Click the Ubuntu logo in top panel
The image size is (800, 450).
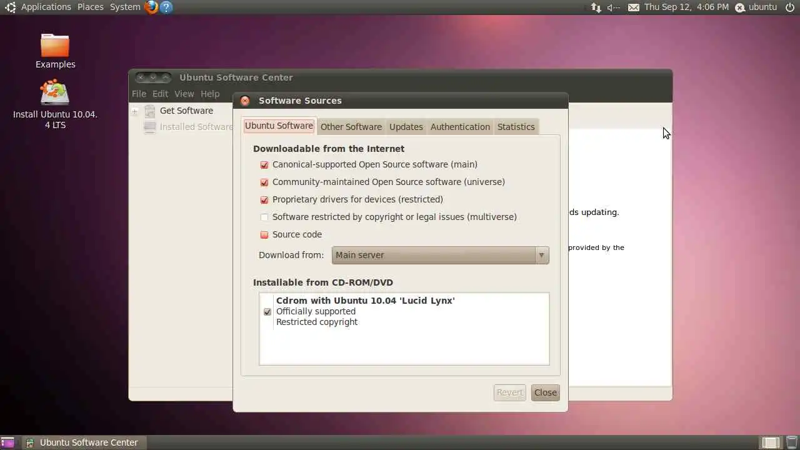[x=10, y=7]
